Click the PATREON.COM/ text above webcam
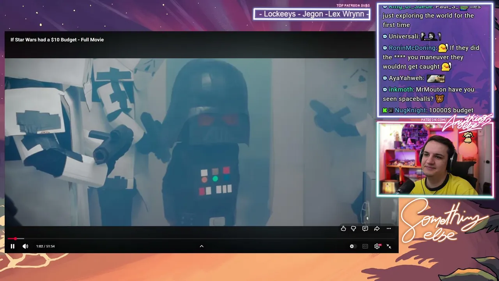499x281 pixels. point(434,120)
